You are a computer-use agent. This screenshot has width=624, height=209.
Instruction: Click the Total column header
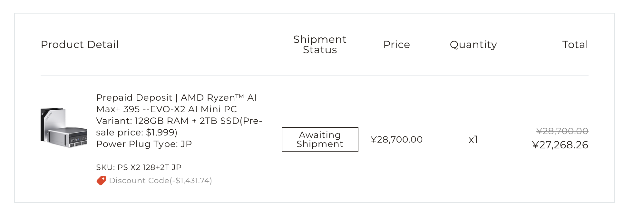[575, 45]
